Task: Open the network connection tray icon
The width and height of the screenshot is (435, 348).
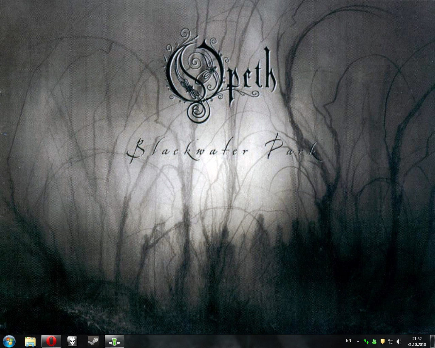Action: point(391,341)
